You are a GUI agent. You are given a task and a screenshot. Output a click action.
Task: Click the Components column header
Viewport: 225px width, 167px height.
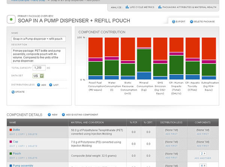[x=202, y=122]
